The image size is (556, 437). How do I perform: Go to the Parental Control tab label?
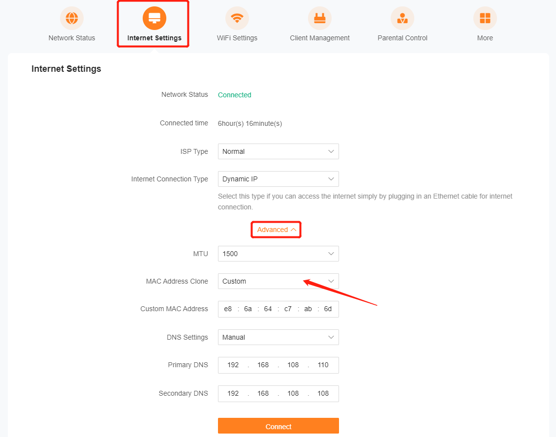point(402,38)
